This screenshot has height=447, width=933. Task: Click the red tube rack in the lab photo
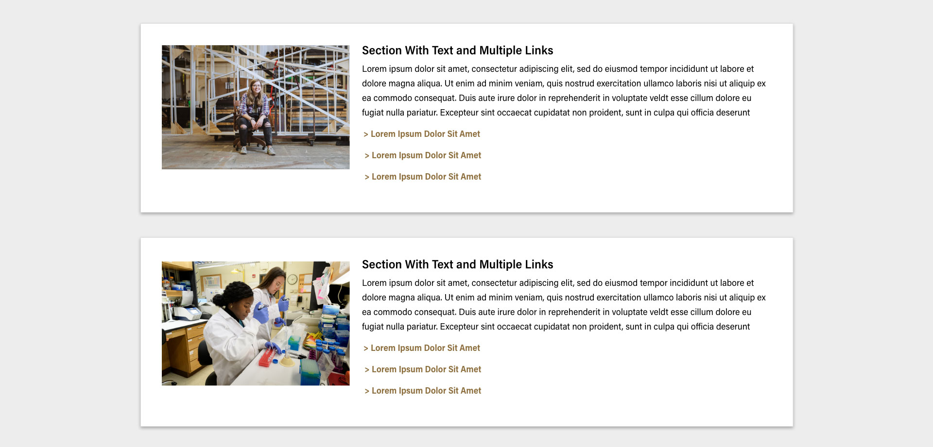[x=267, y=358]
